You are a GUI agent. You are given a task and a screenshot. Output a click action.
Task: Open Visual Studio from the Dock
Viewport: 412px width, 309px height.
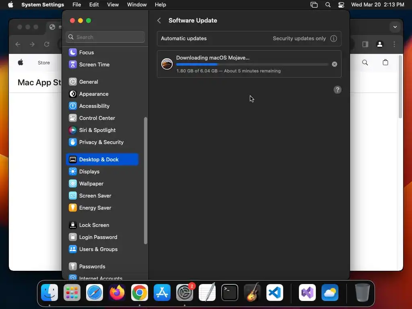tap(307, 293)
